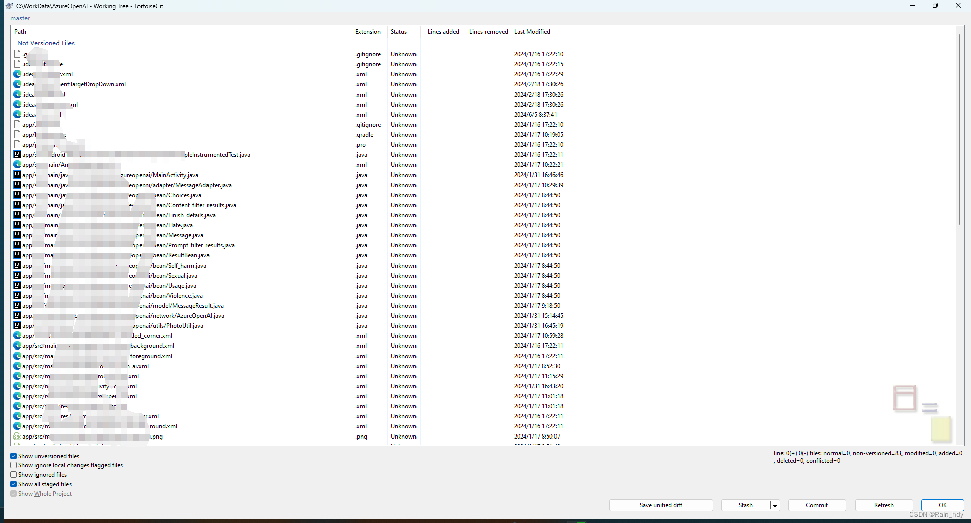The height and width of the screenshot is (523, 971).
Task: Click the Edge icon for ded_corner.xml
Action: click(x=17, y=336)
